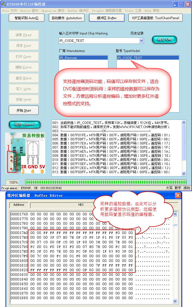
Task: Click the green 确定 OK button
Action: pyautogui.click(x=164, y=39)
